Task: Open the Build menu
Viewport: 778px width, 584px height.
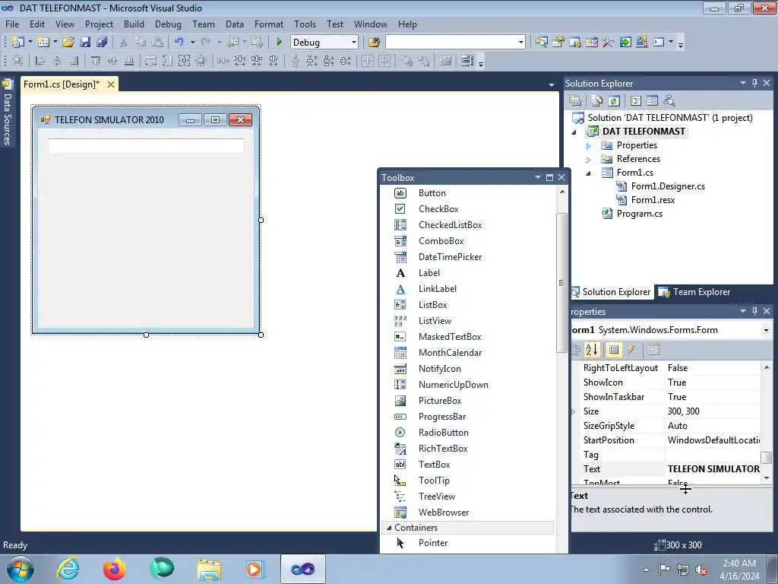Action: 134,24
